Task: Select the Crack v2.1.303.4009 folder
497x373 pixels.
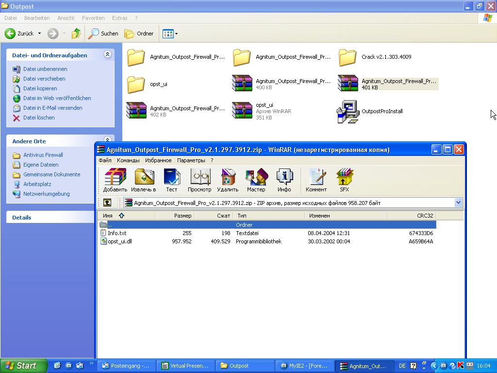Action: click(x=375, y=57)
